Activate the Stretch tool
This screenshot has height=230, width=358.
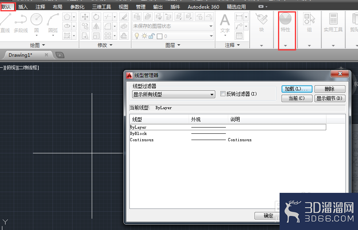pyautogui.click(x=85, y=36)
